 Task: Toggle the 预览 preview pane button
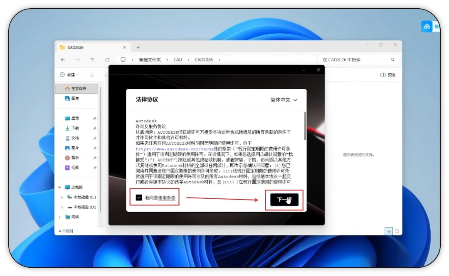388,75
